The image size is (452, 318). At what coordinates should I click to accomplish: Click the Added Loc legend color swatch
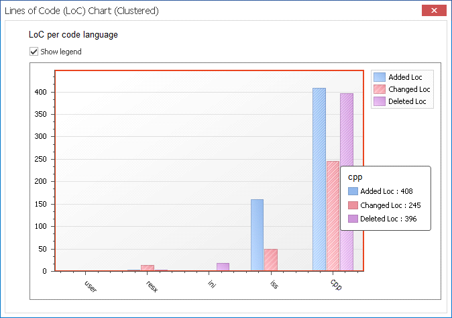click(x=380, y=77)
